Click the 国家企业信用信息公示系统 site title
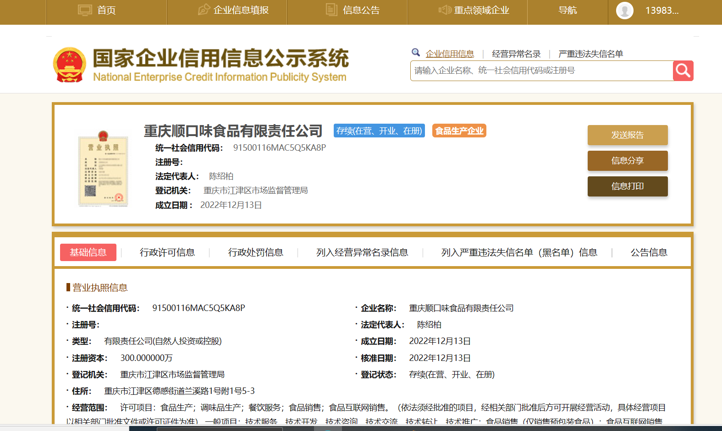This screenshot has height=431, width=722. click(x=220, y=58)
